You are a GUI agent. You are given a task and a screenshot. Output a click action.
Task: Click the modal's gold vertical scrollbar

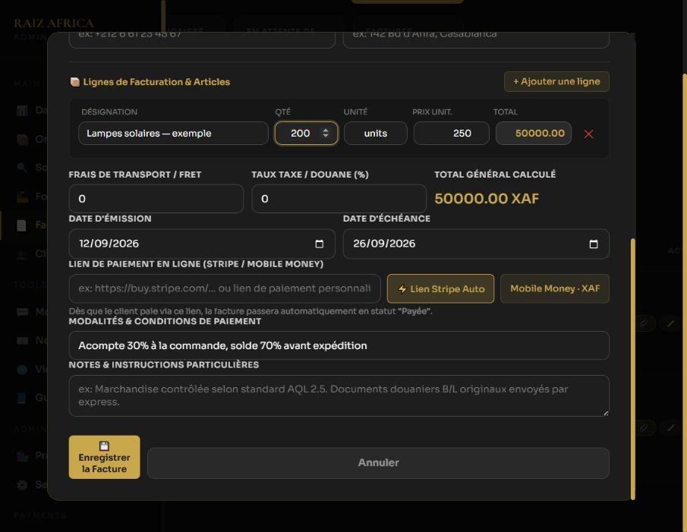(632, 369)
